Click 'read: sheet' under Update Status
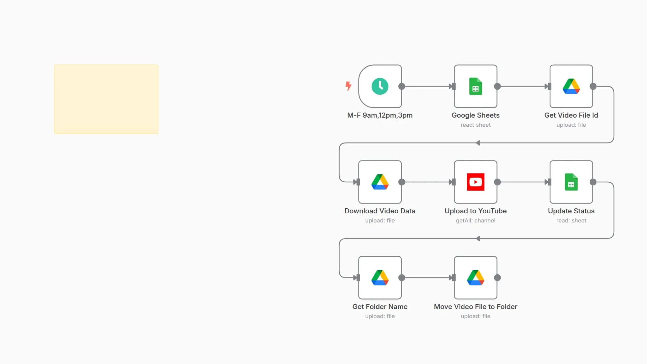The image size is (647, 364). pos(571,220)
